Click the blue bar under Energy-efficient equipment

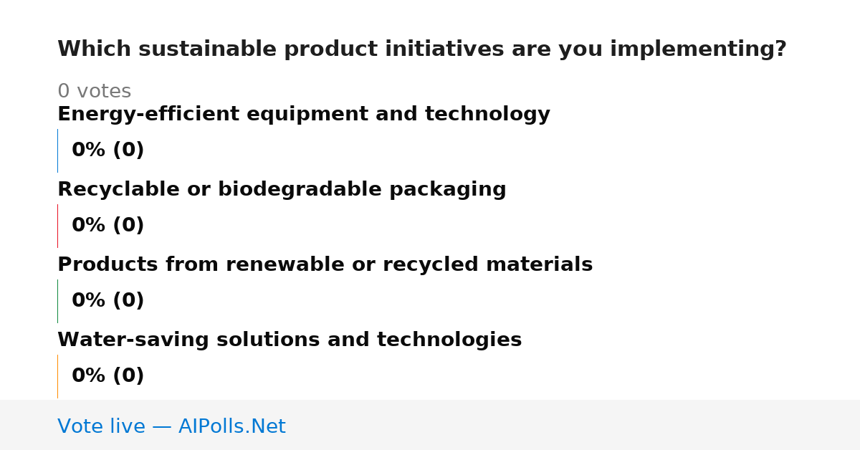tap(58, 150)
